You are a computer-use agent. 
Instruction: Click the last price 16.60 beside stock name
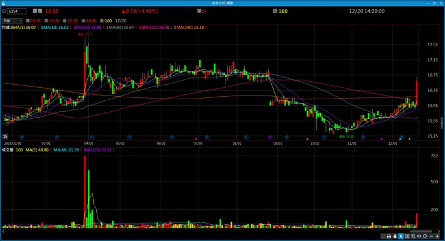52,11
